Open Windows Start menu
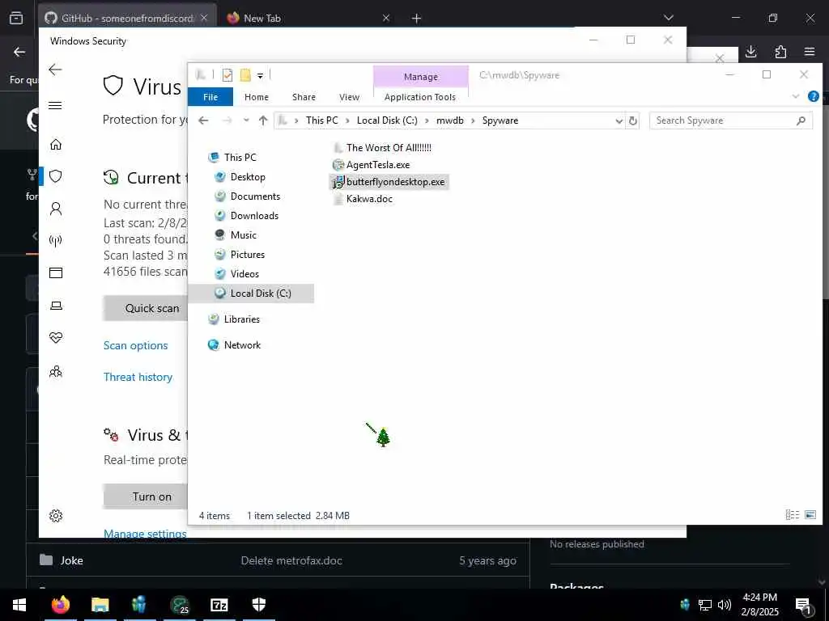This screenshot has width=829, height=621. click(x=19, y=604)
